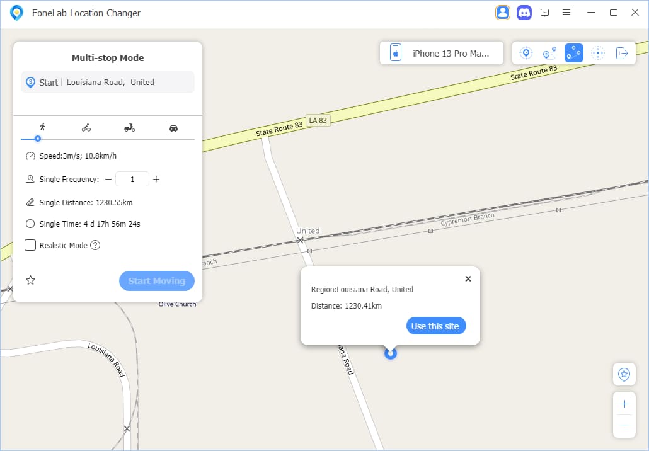Open the hamburger menu
The height and width of the screenshot is (451, 649).
(566, 13)
